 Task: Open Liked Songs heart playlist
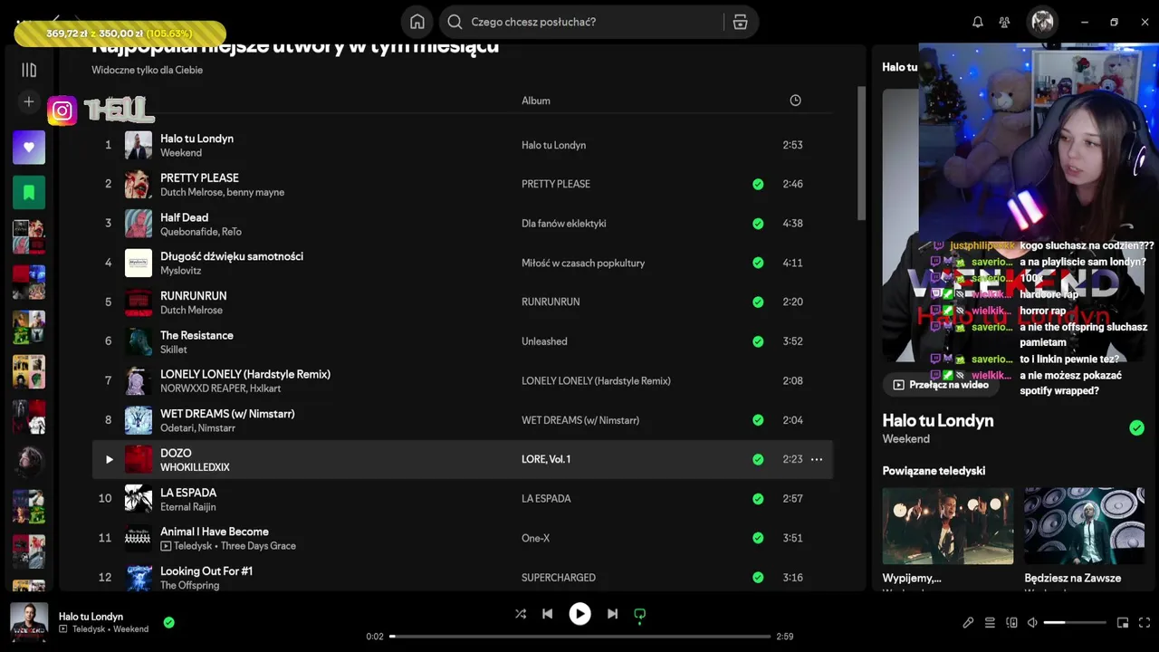pyautogui.click(x=29, y=147)
